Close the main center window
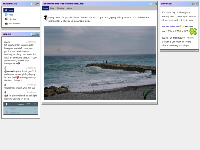This screenshot has width=200, height=150. pos(155,4)
